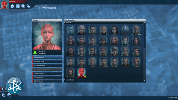Screen dimensions: 178x100
Task: Open the Auszeichnungen section
Action: point(47,66)
